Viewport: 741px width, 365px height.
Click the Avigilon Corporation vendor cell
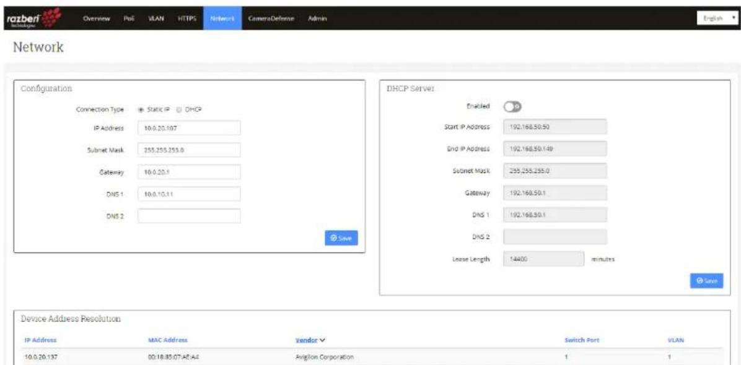point(323,356)
